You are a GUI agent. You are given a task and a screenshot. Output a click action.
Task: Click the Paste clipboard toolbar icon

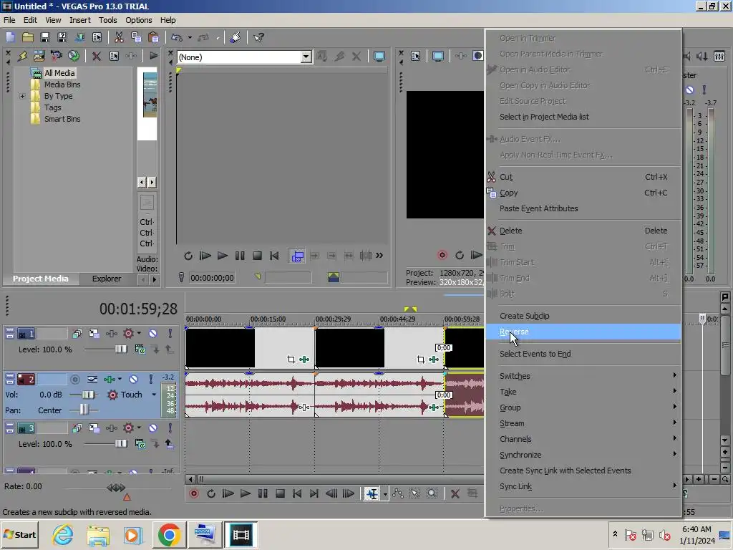click(x=153, y=37)
